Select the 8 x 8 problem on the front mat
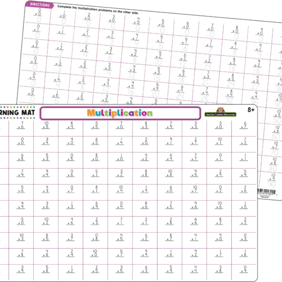 coord(145,173)
